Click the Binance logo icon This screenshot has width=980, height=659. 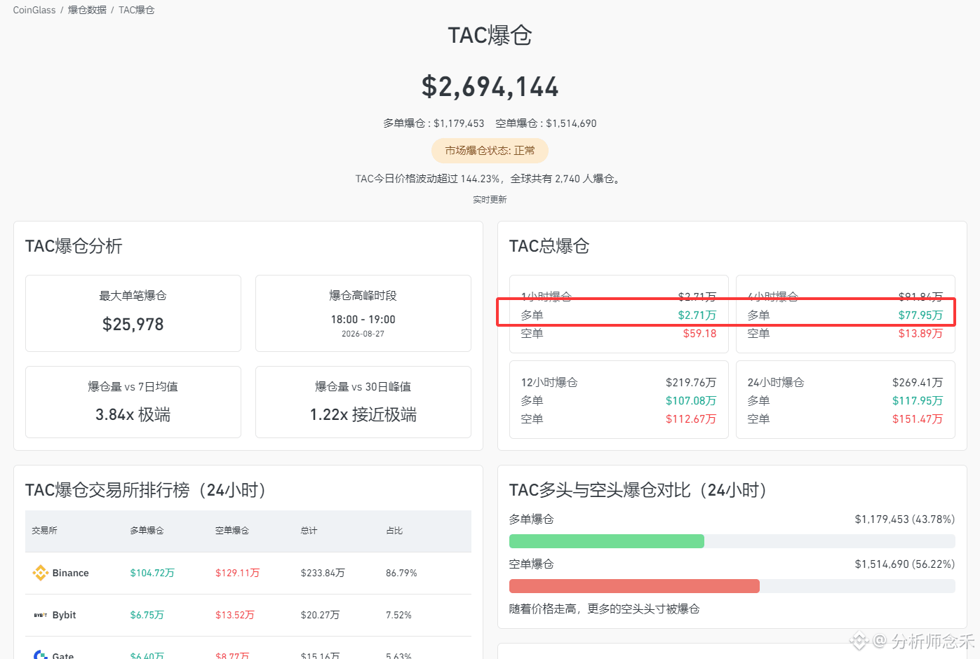click(x=41, y=573)
